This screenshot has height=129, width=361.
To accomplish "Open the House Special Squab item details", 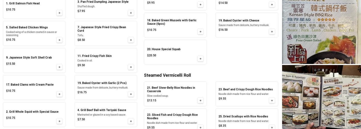I will pyautogui.click(x=164, y=49).
